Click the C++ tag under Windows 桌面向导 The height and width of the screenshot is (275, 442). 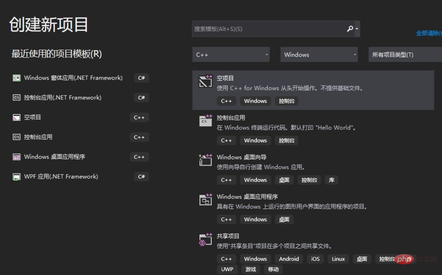[x=226, y=180]
